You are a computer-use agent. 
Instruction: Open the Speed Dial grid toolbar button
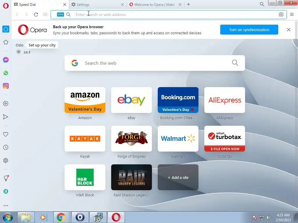coord(45,15)
